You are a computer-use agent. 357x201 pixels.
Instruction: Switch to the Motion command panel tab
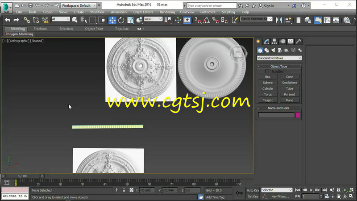click(x=283, y=41)
